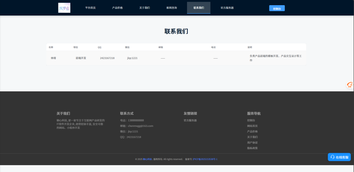Click the 联系方式 footer heading

127,113
